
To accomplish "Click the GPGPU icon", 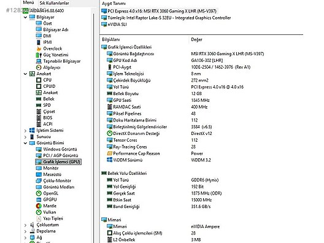I will coord(39,199).
